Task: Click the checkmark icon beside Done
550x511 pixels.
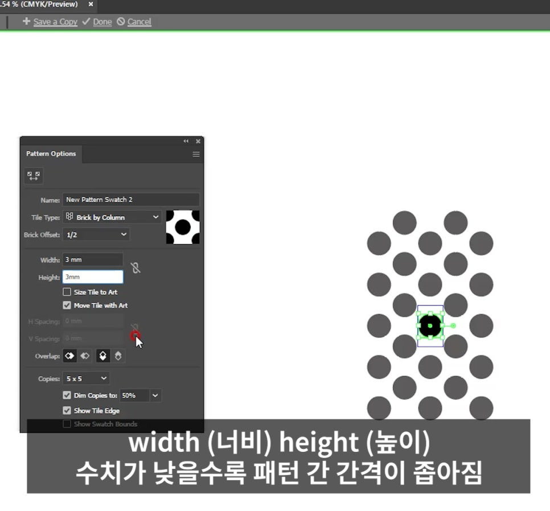Action: (x=86, y=22)
